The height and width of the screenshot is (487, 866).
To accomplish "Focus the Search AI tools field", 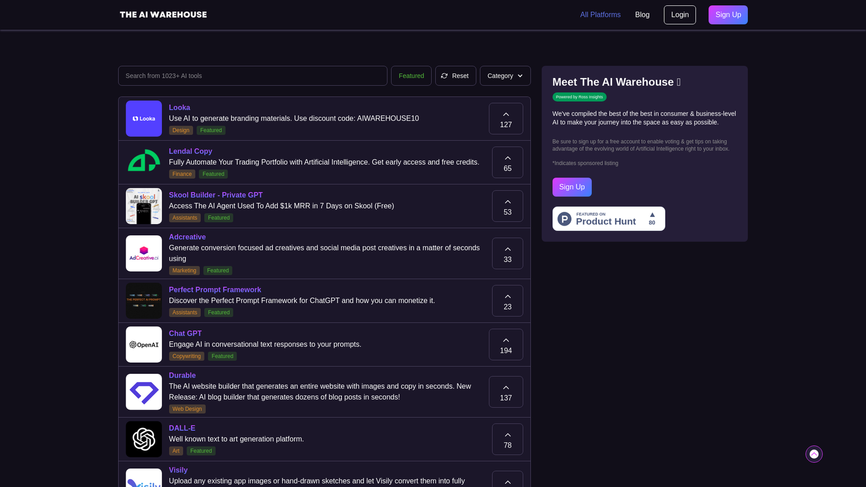I will 253,76.
